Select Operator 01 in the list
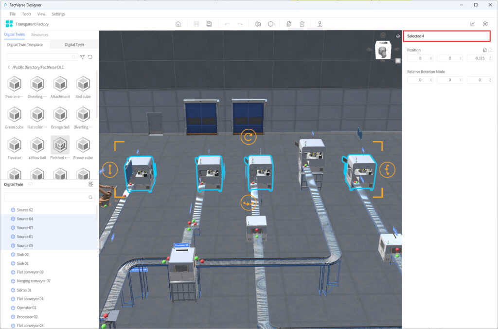Screen dimensions: 498x329 click(49, 308)
